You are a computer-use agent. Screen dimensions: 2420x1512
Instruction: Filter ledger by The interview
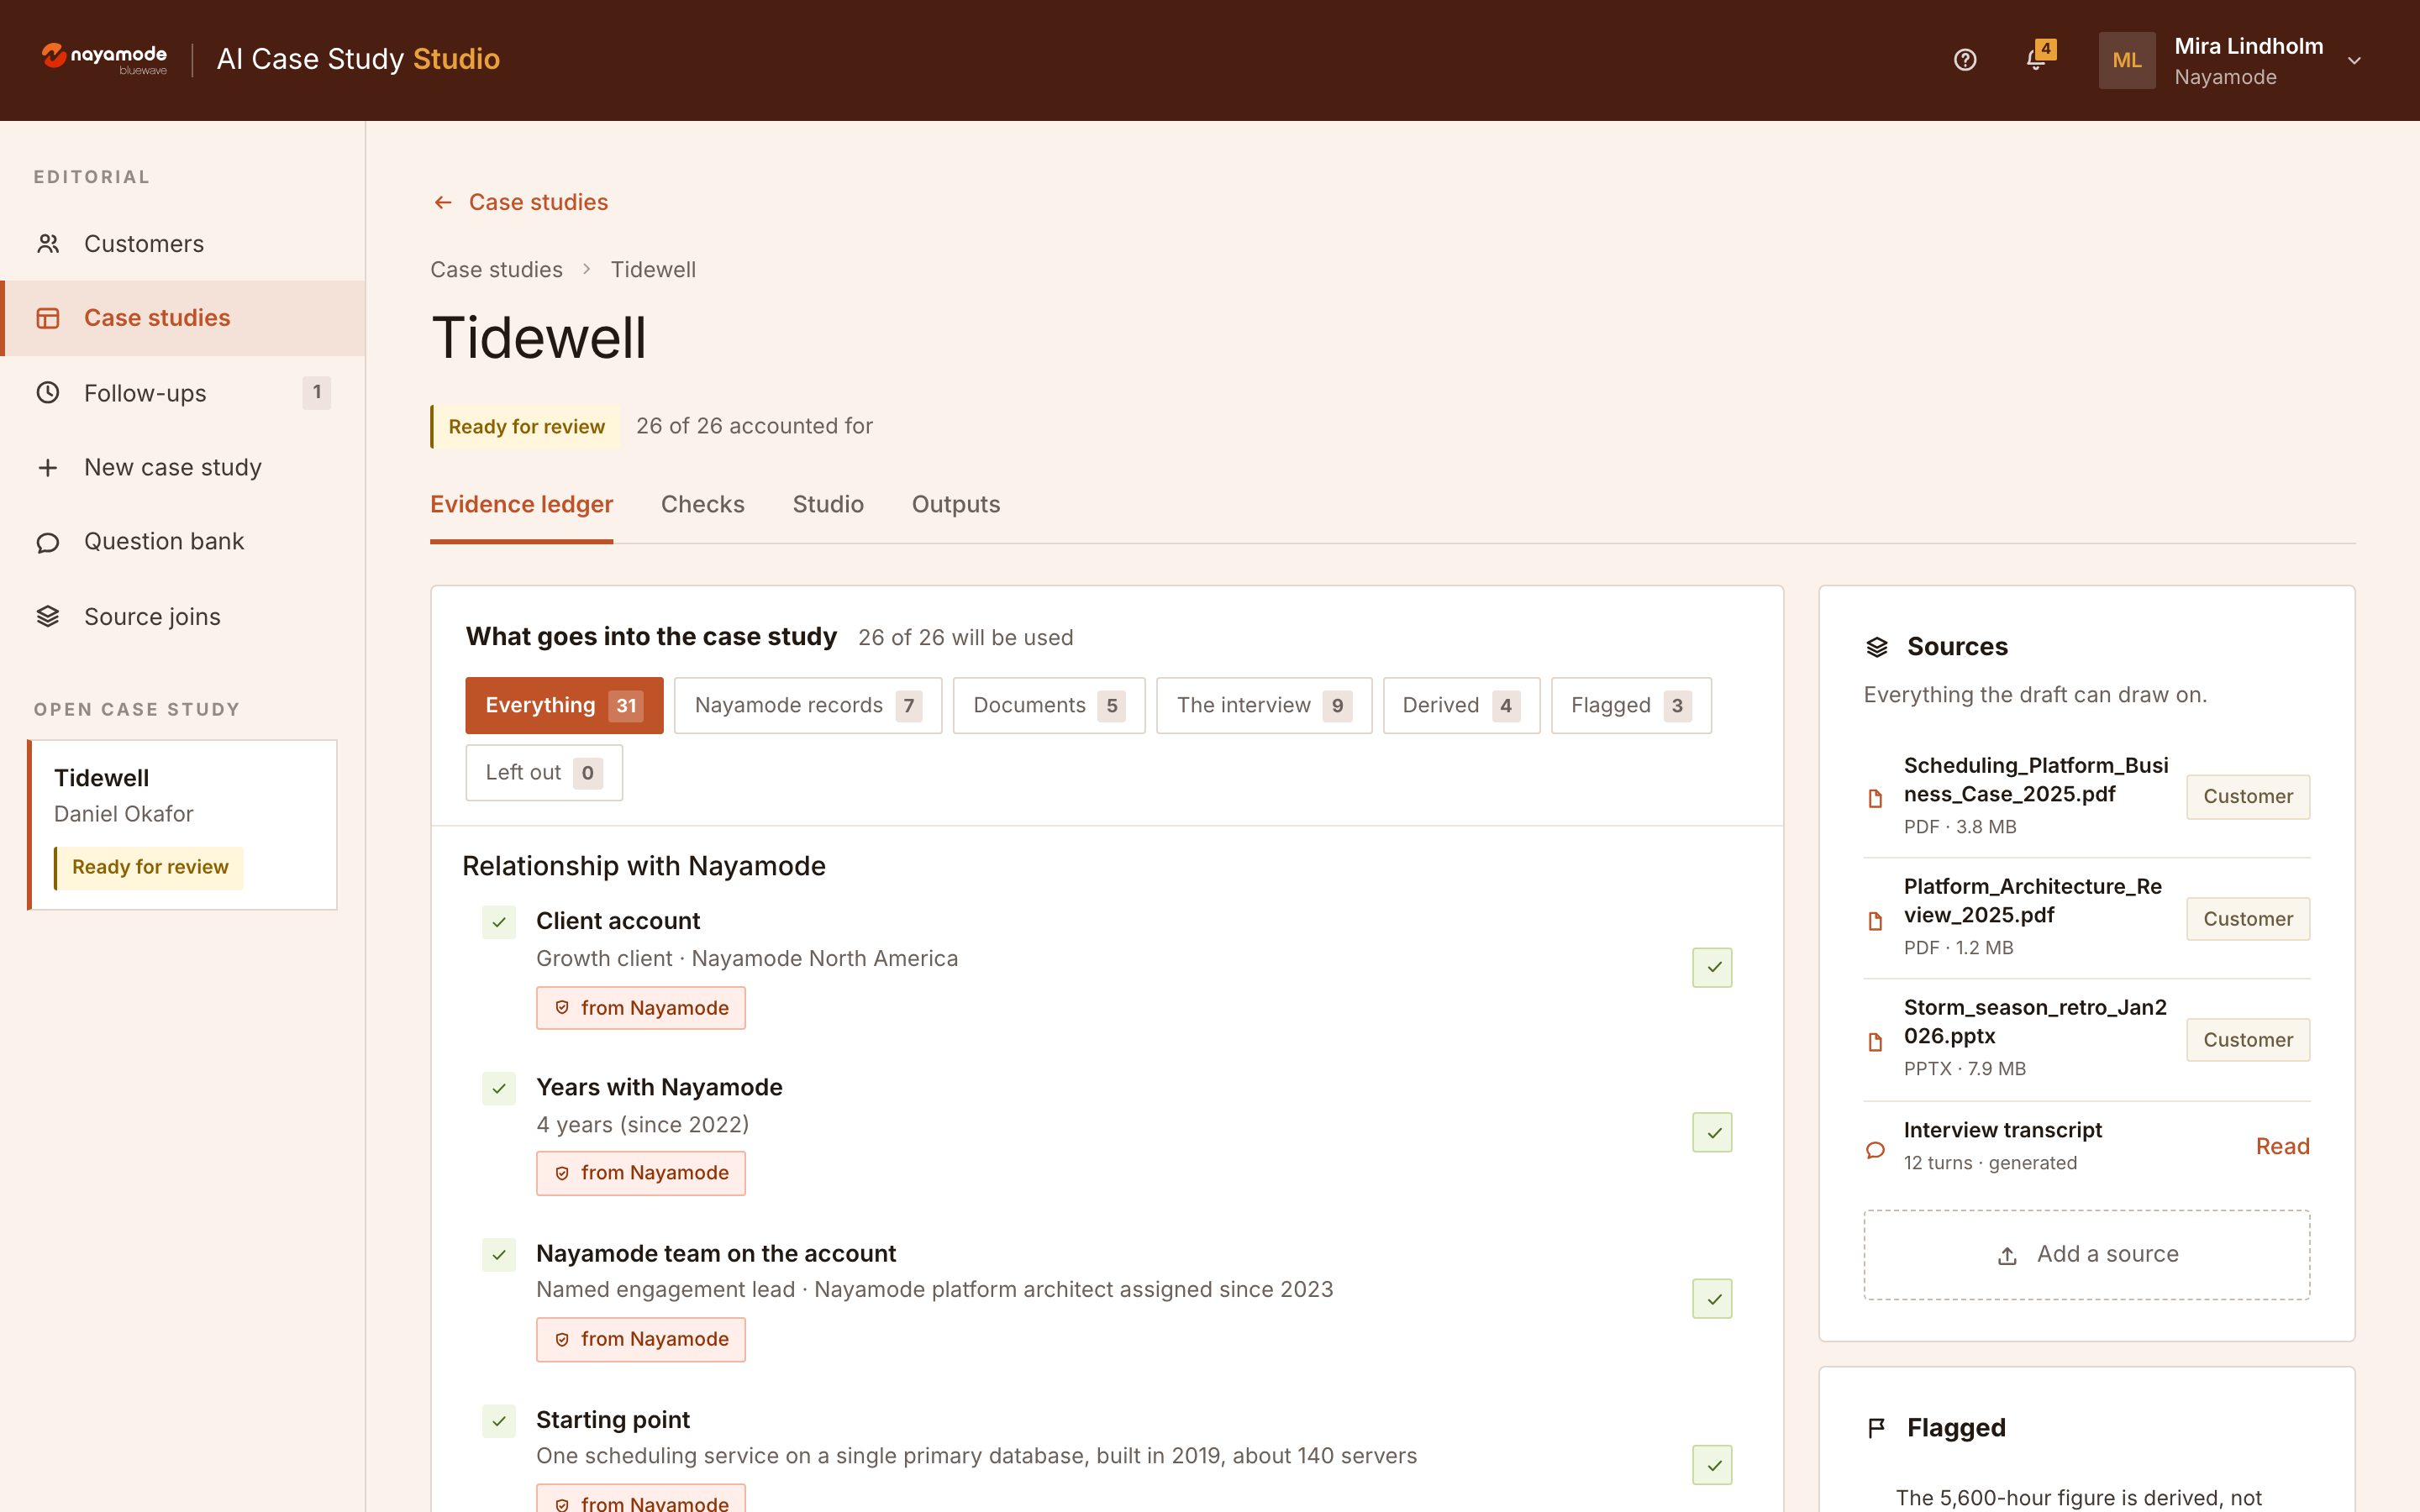1264,705
